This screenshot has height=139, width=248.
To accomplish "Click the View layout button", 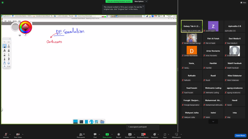I will point(243,3).
